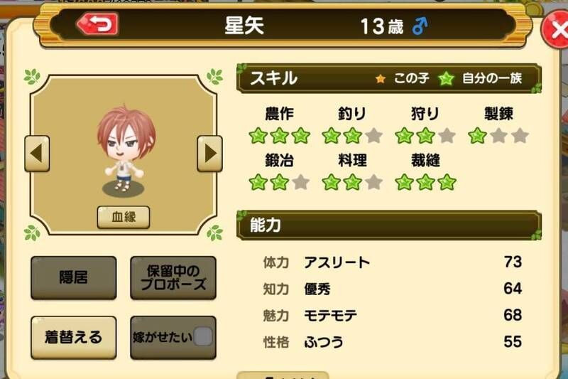Toggle the 嫁がせたい checkbox

(203, 336)
